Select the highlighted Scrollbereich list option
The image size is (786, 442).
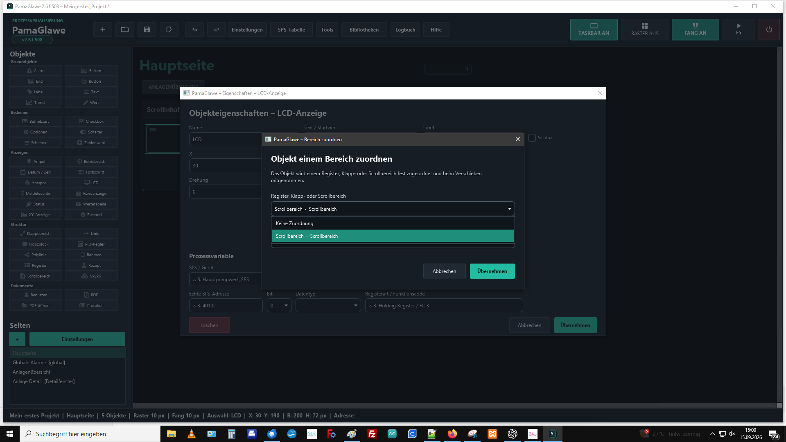pos(393,236)
